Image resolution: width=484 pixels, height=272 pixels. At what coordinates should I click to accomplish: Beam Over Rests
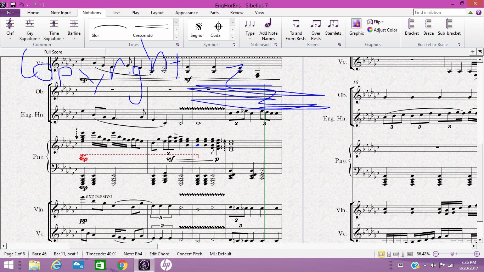(316, 30)
